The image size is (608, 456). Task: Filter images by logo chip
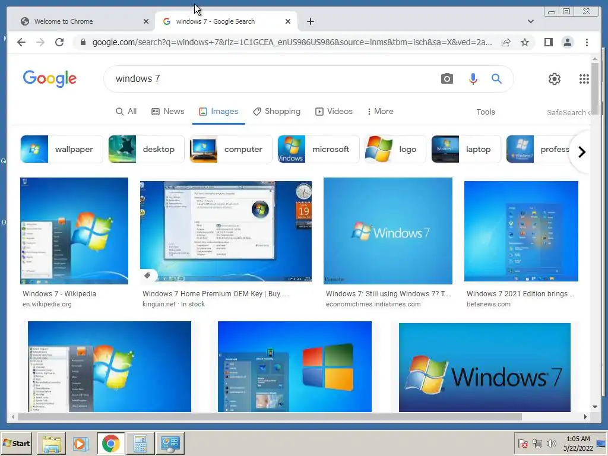(x=395, y=149)
